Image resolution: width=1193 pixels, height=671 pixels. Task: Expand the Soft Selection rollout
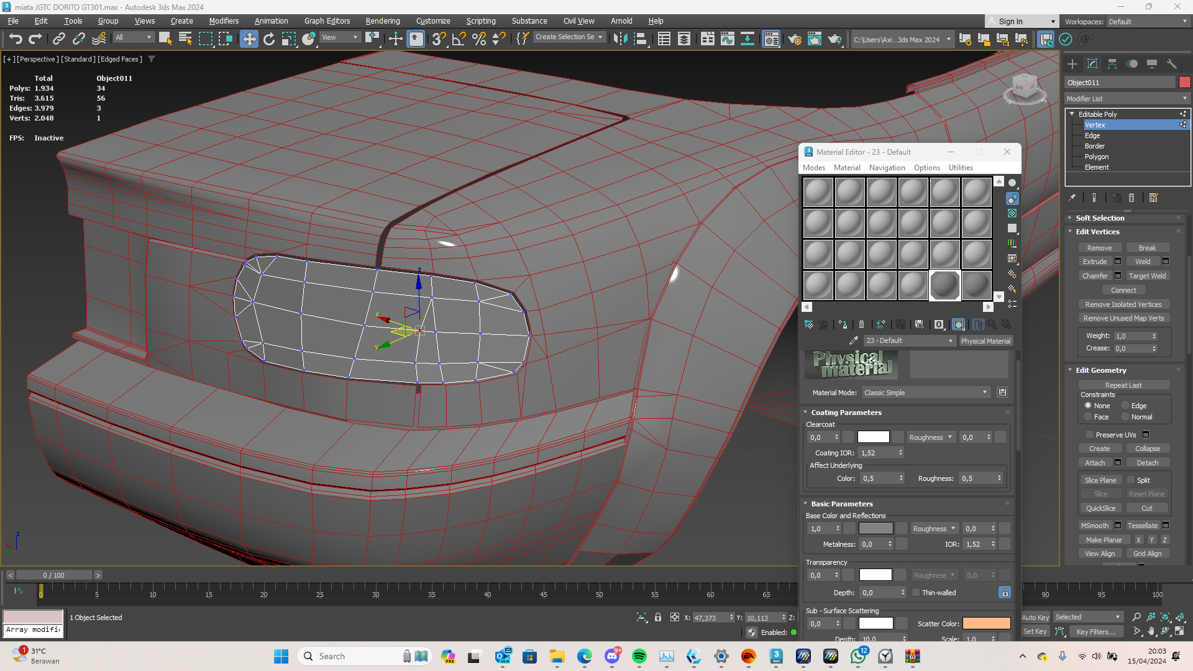coord(1100,218)
